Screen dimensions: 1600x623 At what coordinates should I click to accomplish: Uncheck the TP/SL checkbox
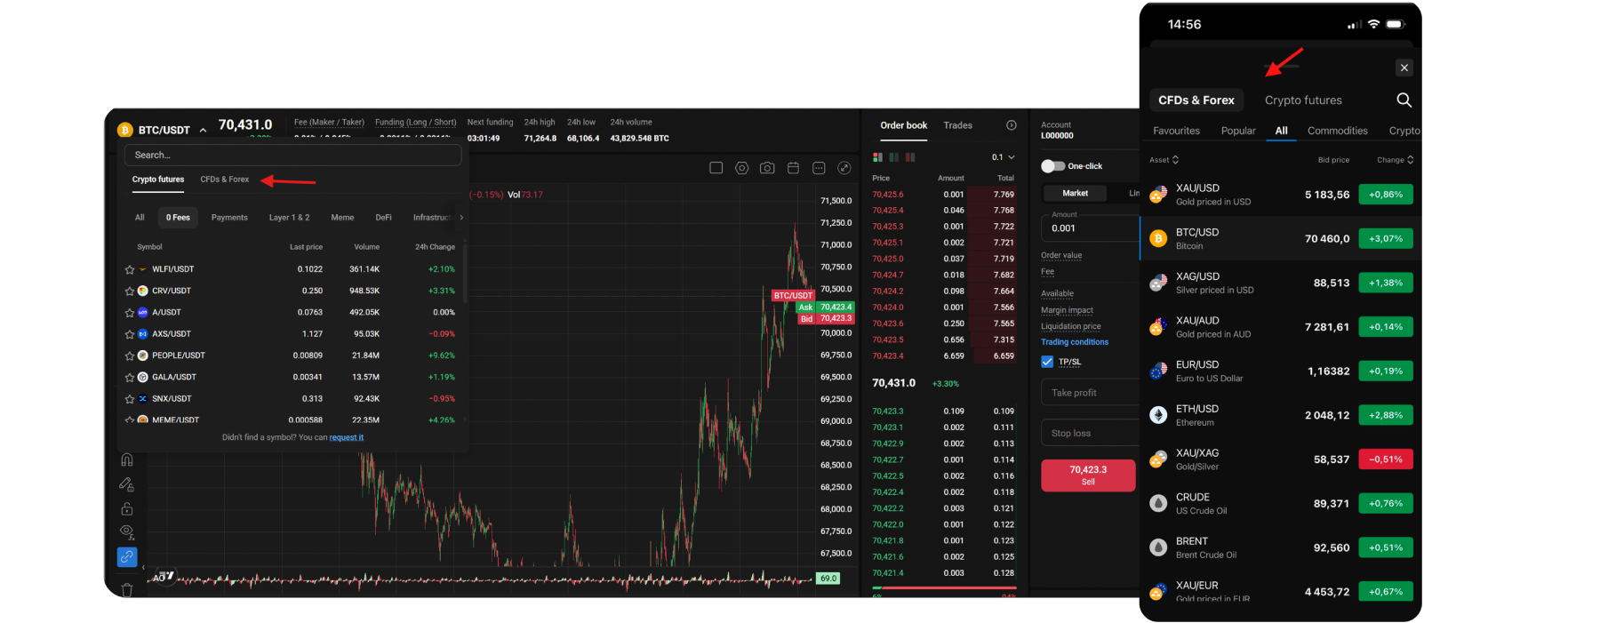coord(1047,362)
